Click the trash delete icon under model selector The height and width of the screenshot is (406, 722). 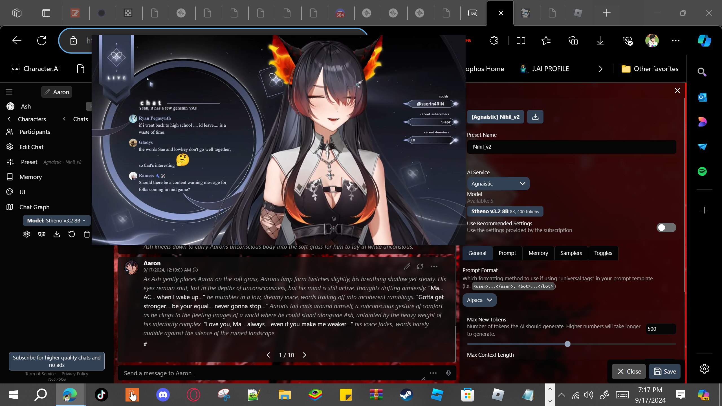tap(87, 234)
